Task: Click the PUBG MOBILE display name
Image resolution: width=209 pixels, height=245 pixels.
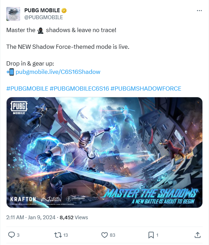Action: tap(42, 10)
